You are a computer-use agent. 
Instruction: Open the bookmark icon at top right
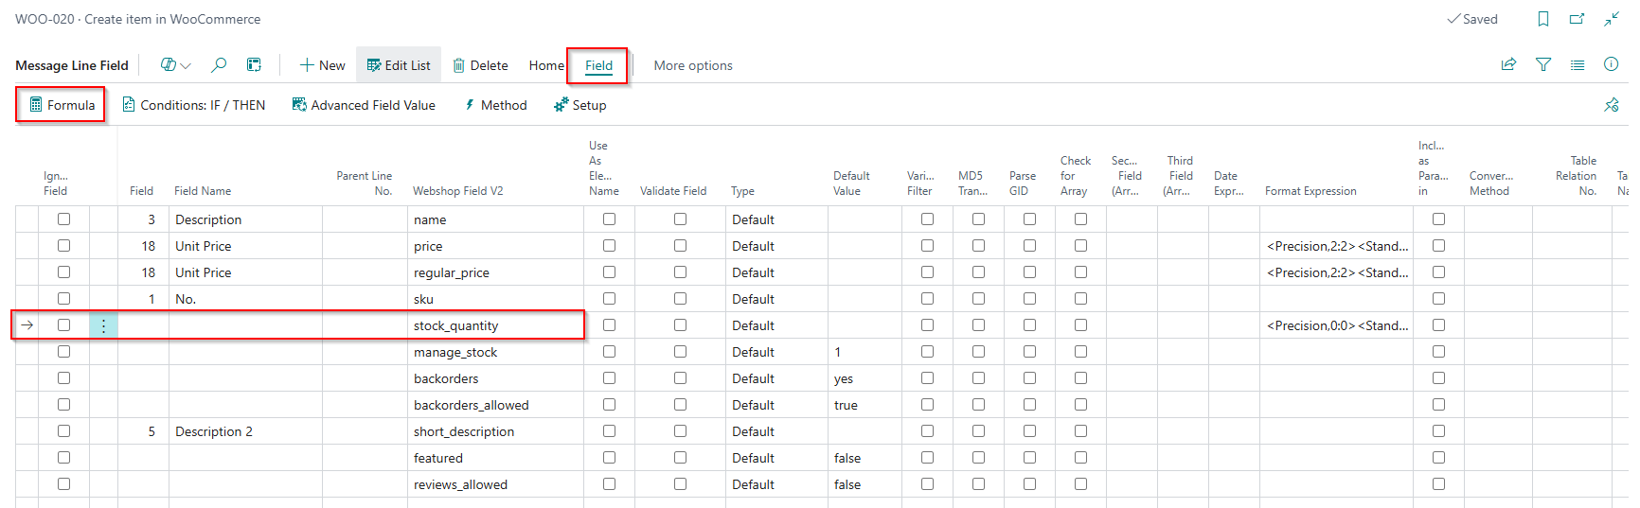tap(1543, 19)
